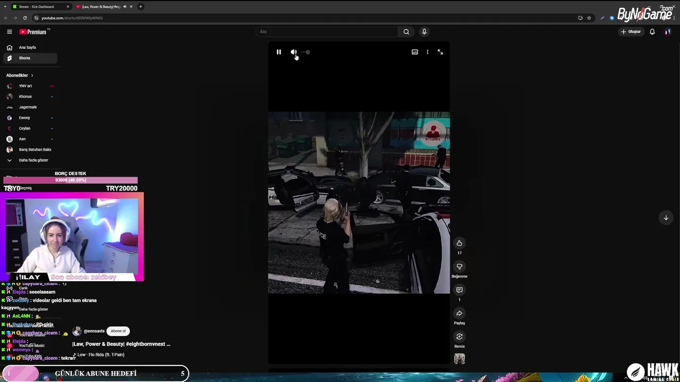Open the YNV art subscription

point(31,86)
